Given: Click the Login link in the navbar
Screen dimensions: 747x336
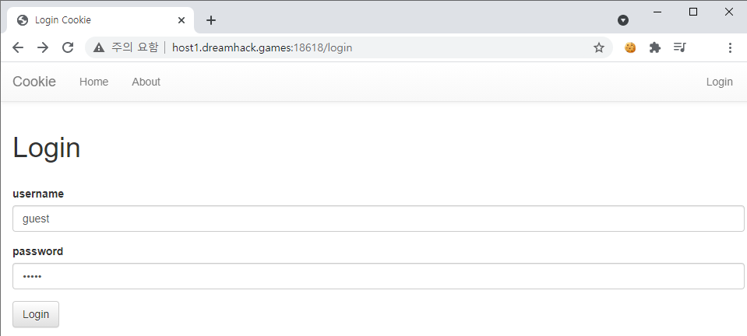Looking at the screenshot, I should [x=720, y=82].
